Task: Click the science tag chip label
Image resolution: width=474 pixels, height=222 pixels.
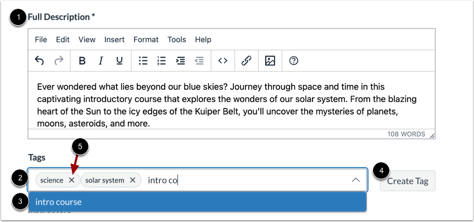Action: 52,180
